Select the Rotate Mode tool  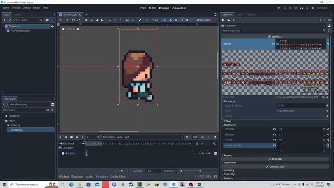pyautogui.click(x=73, y=20)
